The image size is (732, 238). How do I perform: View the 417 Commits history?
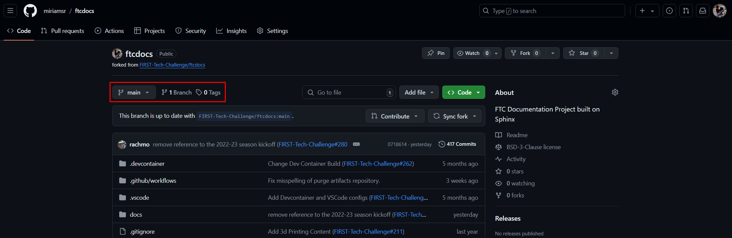tap(457, 144)
